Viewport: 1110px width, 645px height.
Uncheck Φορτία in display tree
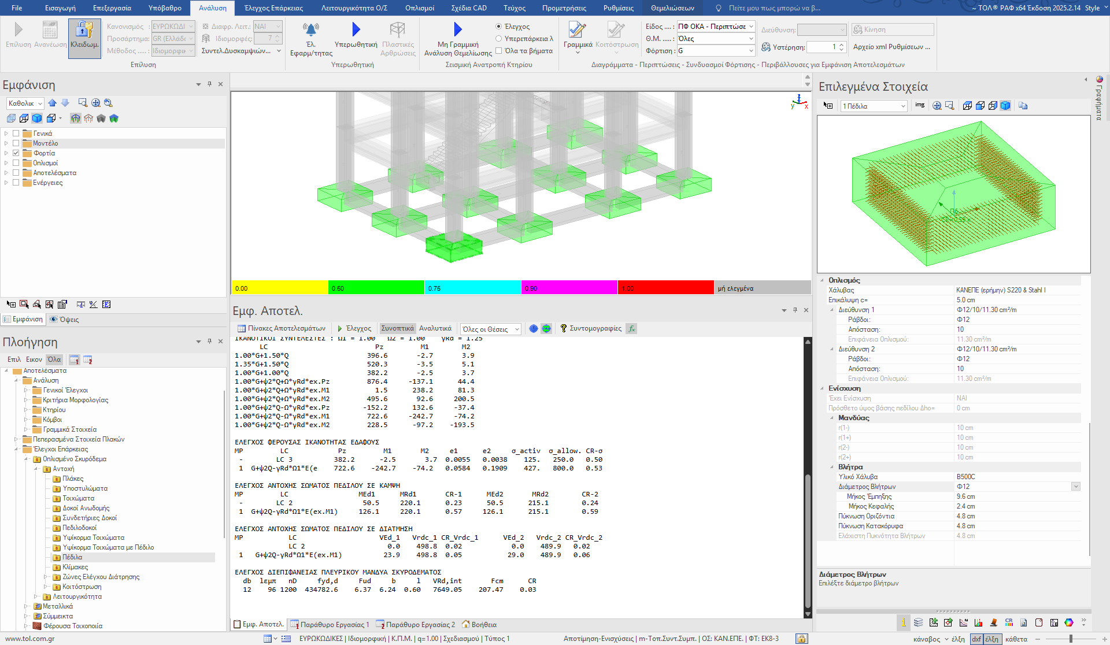point(16,153)
